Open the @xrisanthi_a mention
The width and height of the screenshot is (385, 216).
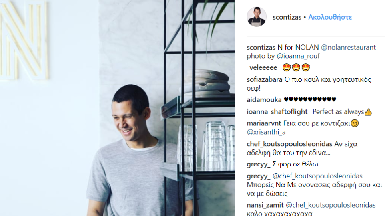pos(266,132)
